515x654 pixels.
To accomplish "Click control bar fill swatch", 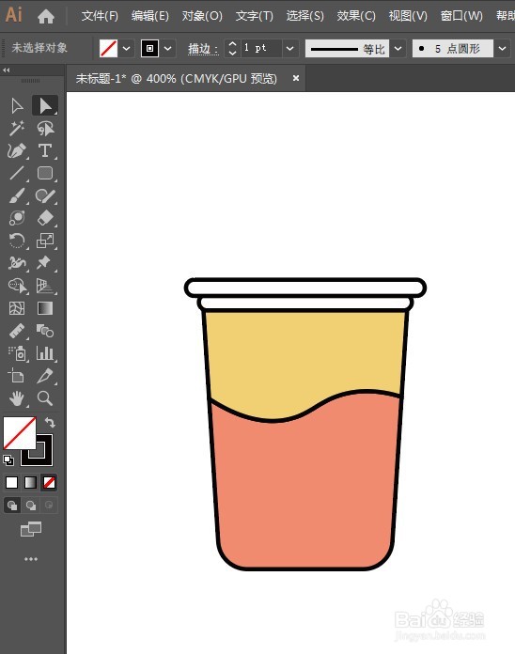I will coord(108,48).
